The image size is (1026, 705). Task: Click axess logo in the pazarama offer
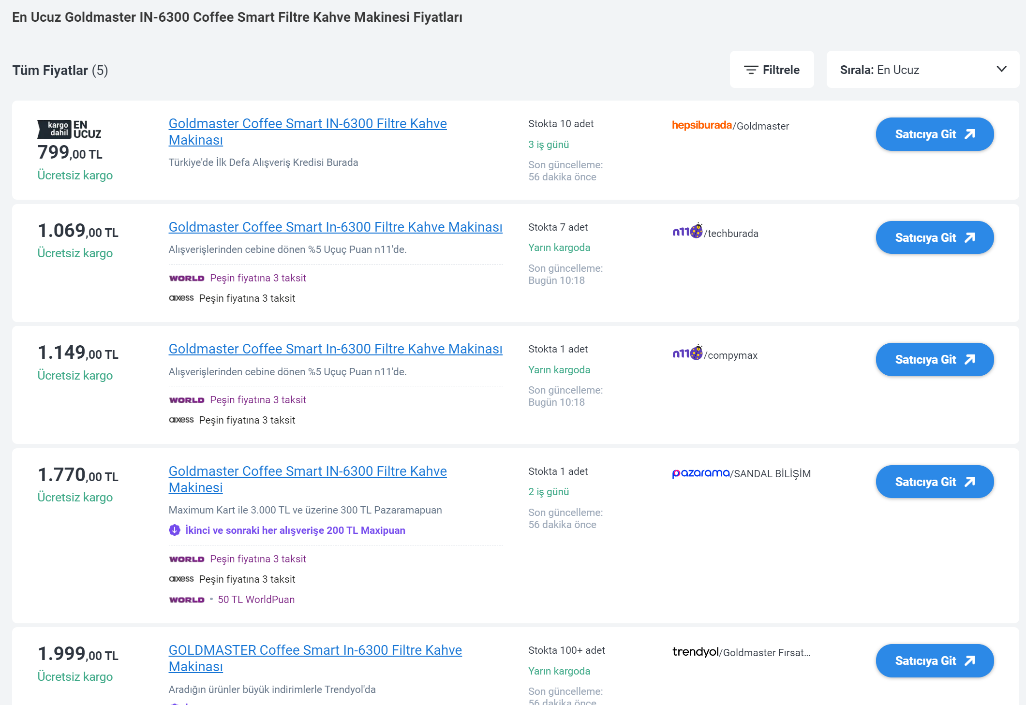point(181,579)
